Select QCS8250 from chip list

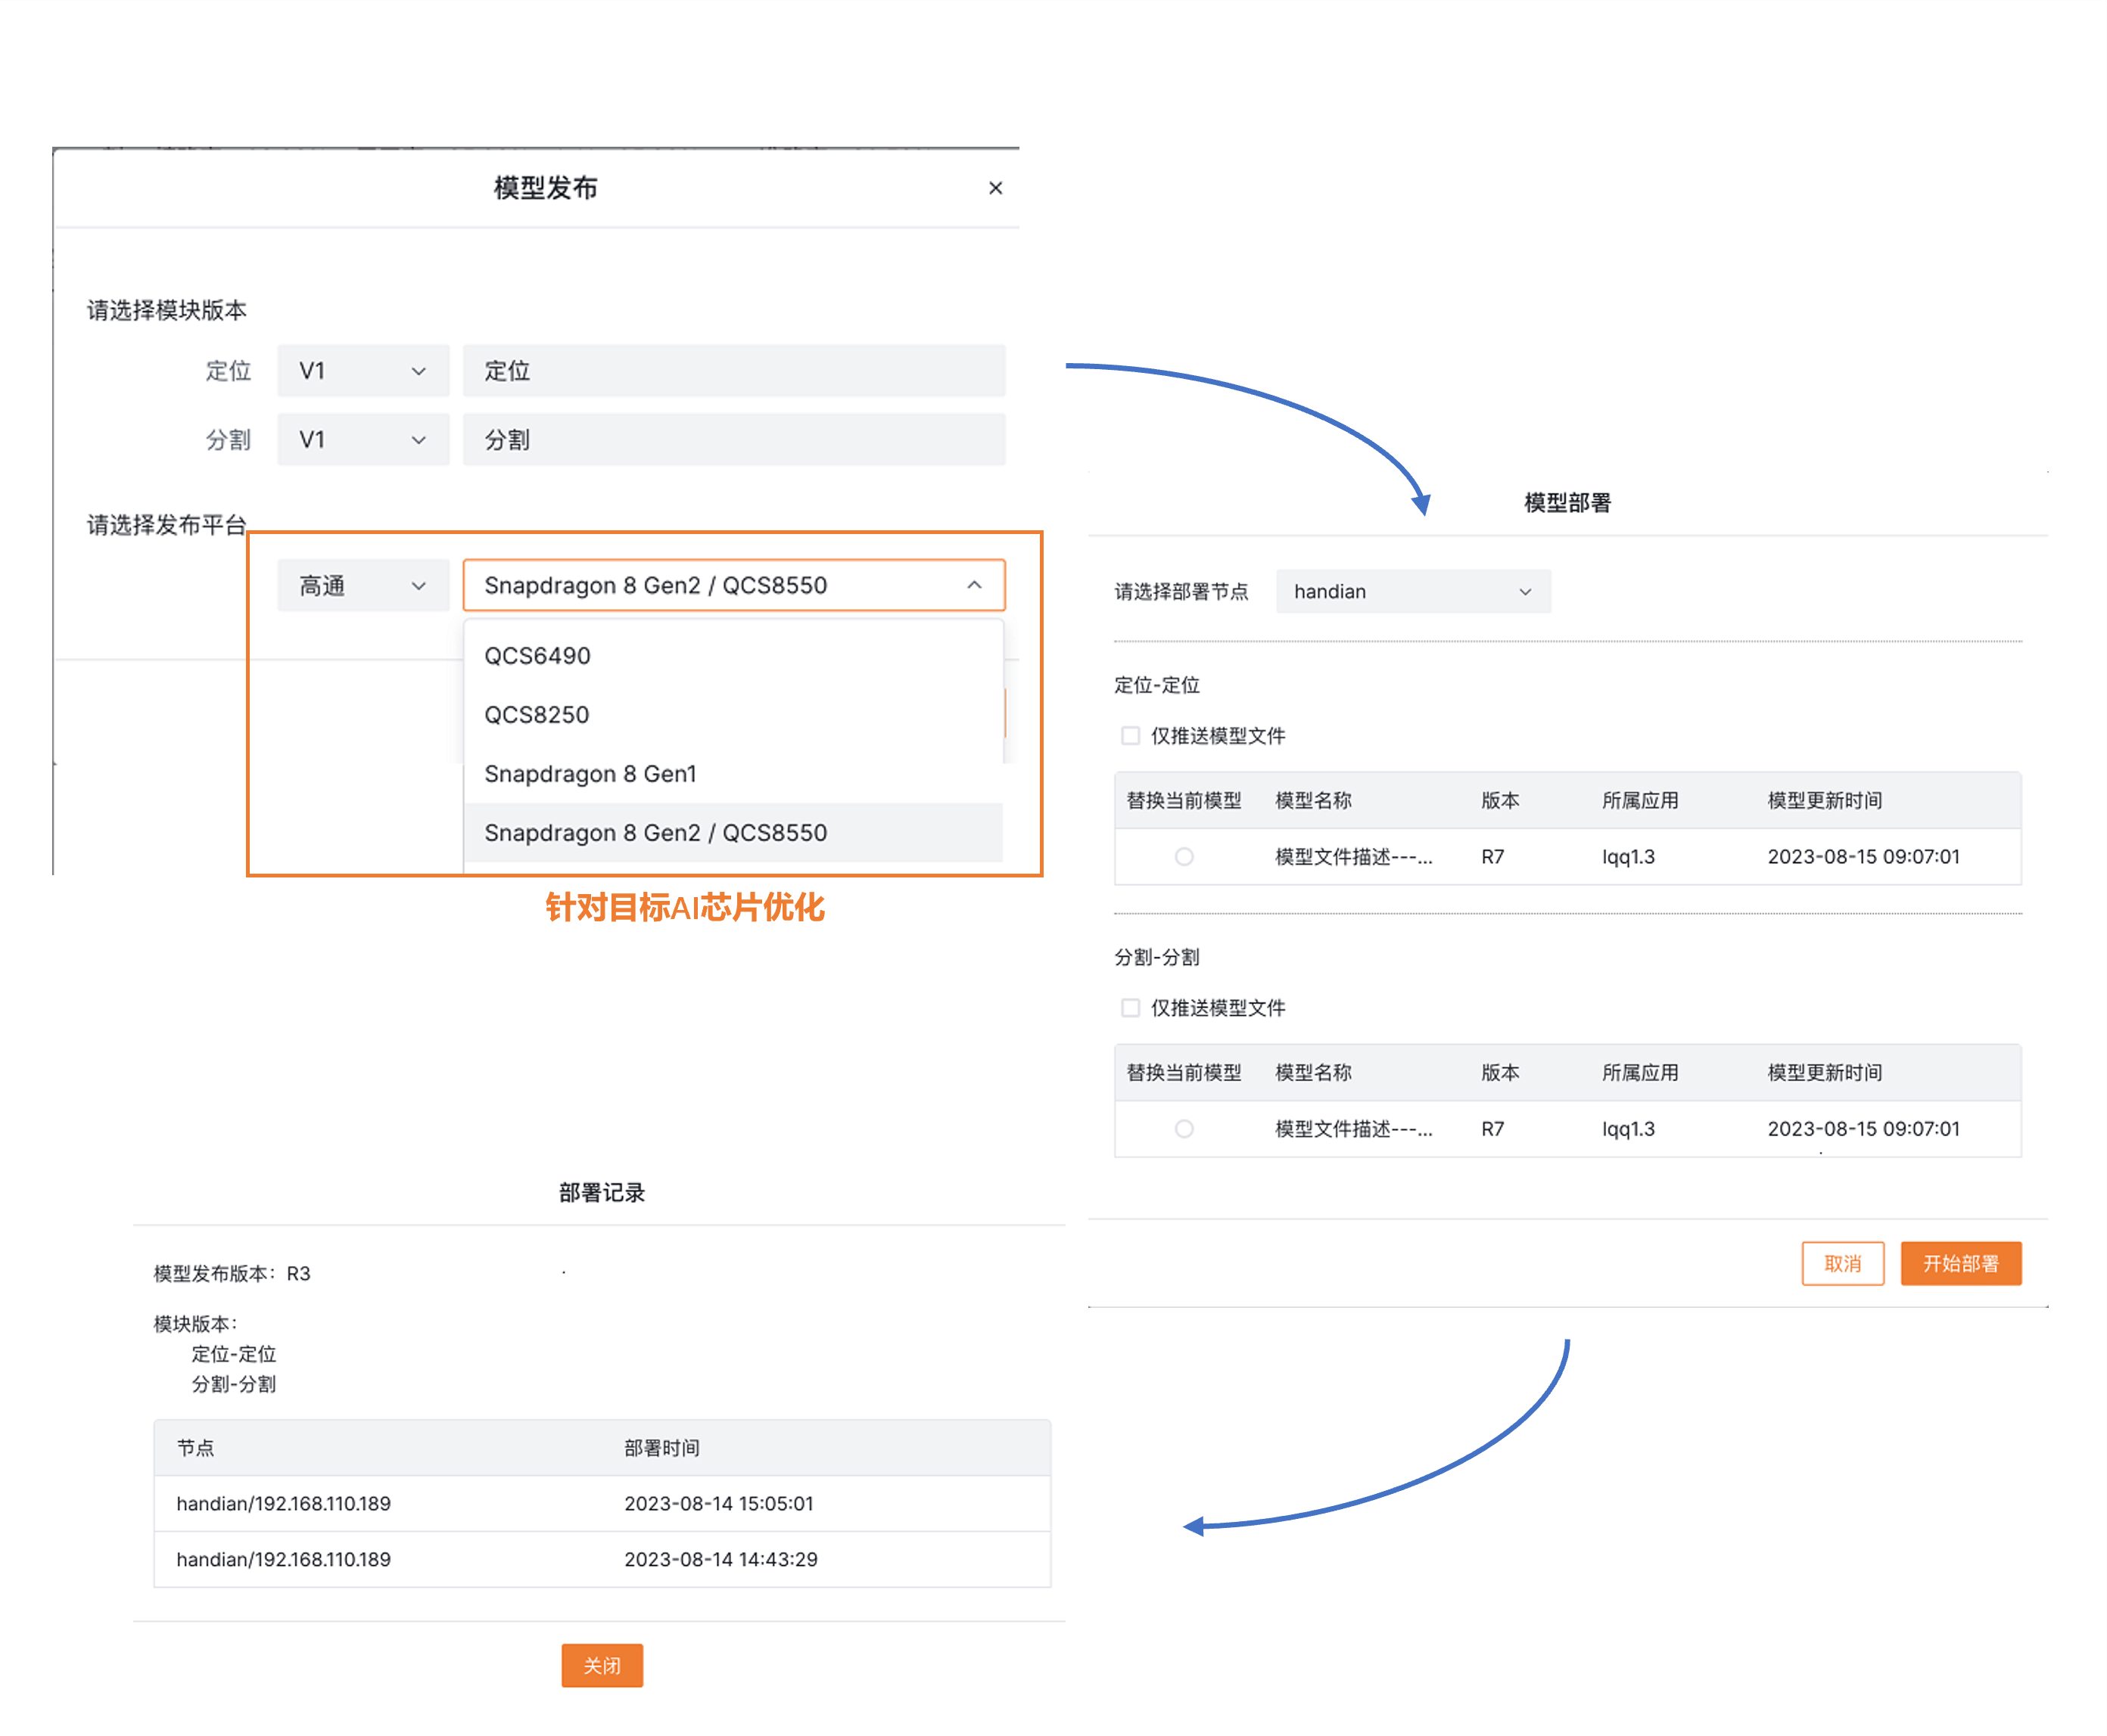coord(537,715)
